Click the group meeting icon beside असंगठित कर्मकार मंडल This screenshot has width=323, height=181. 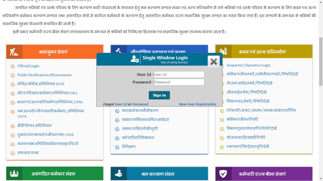[14, 174]
